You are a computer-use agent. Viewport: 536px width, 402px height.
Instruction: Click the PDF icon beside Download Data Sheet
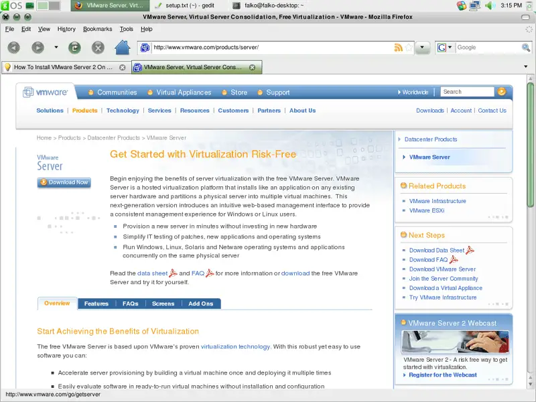(x=470, y=250)
